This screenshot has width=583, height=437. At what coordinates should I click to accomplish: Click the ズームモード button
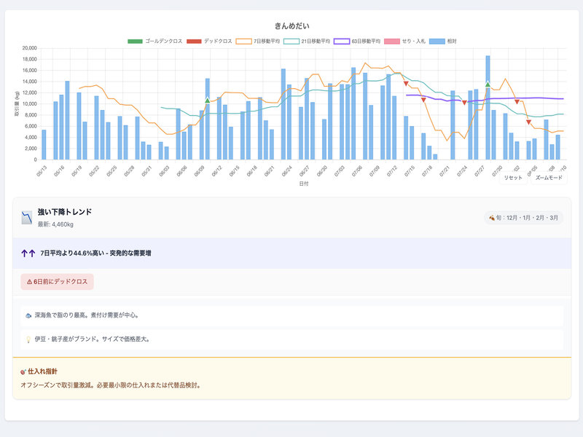pyautogui.click(x=549, y=178)
